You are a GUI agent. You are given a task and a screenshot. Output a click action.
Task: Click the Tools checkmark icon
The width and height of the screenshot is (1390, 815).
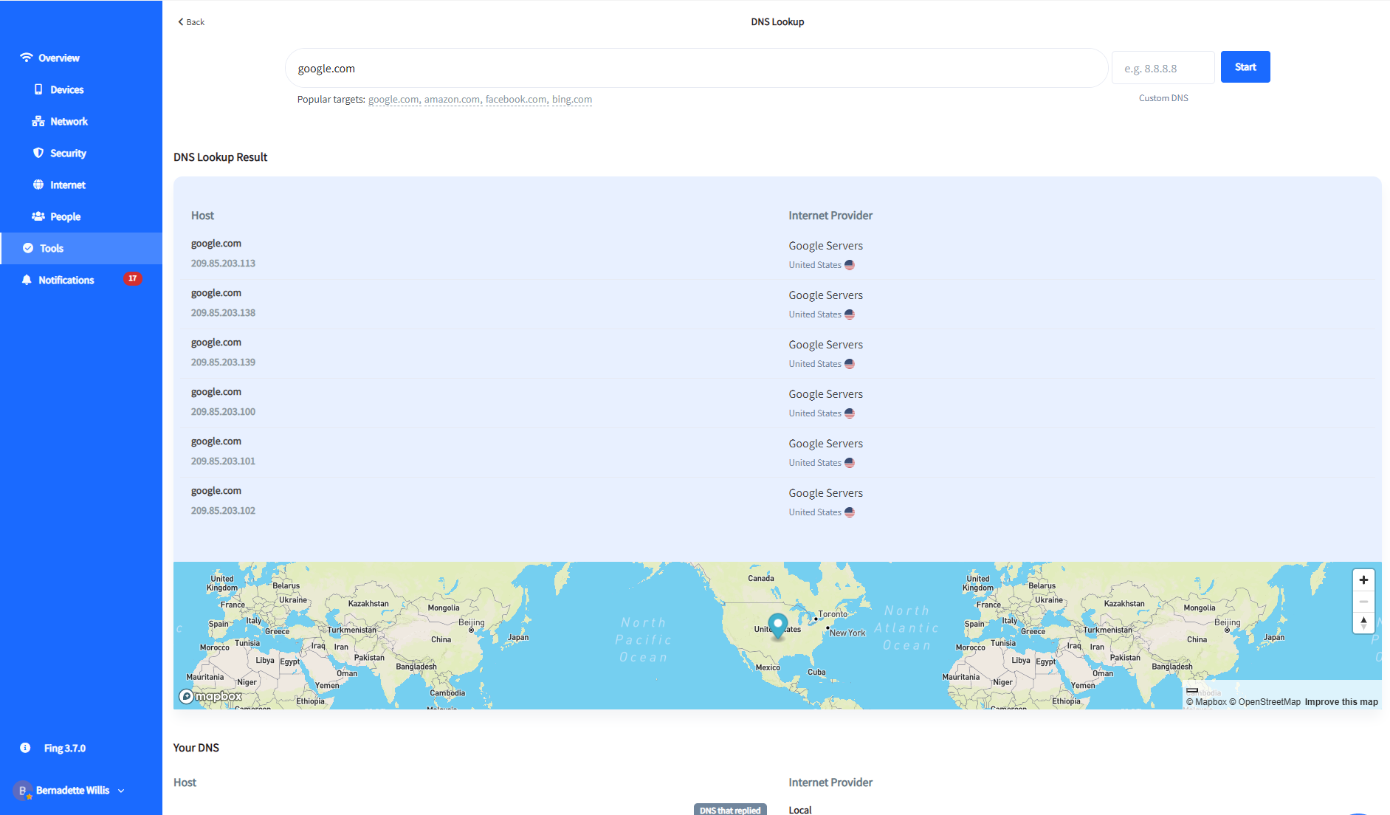[x=28, y=248]
